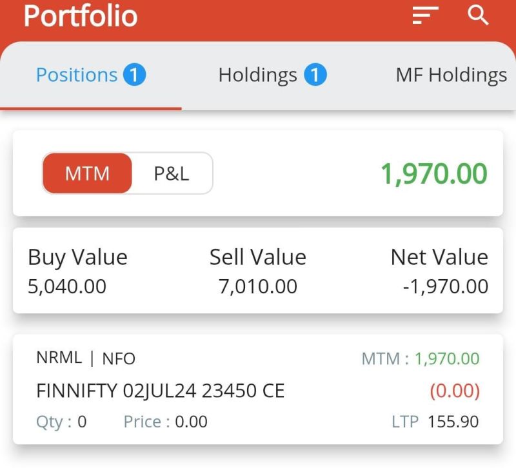Click the search magnifier icon
The width and height of the screenshot is (516, 468).
point(478,15)
